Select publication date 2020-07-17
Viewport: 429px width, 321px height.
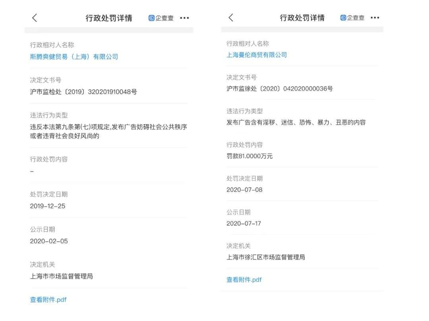243,223
